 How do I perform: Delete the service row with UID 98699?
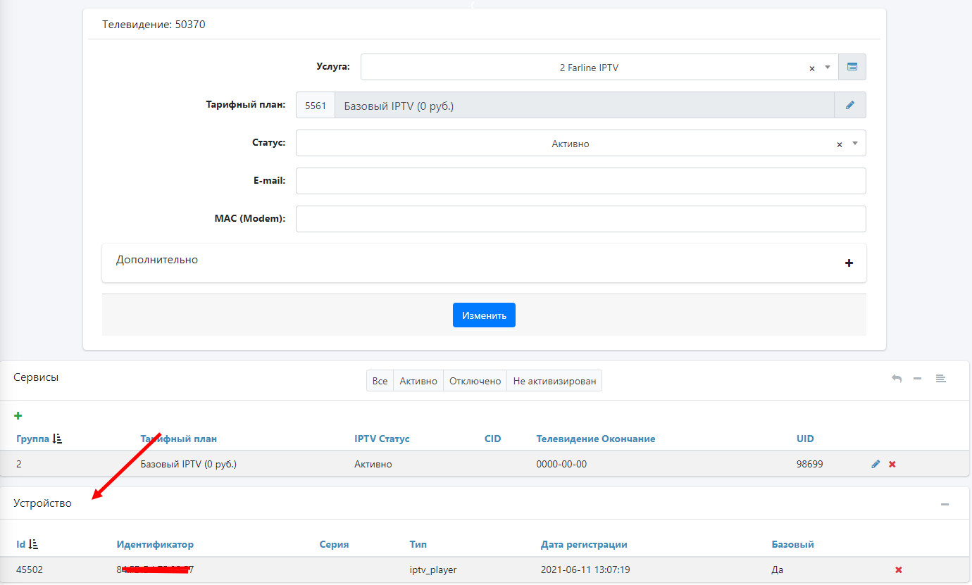(x=892, y=465)
